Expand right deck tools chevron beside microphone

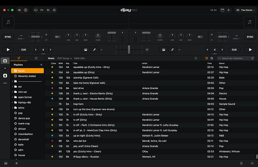coord(179,50)
